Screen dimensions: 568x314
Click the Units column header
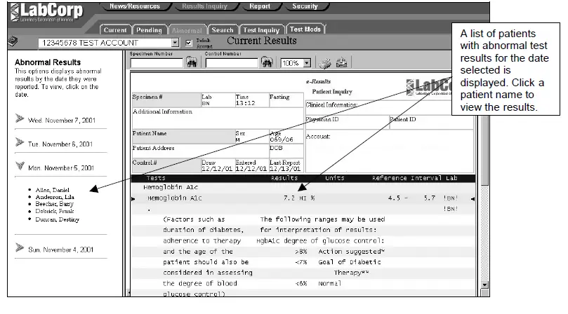(335, 178)
